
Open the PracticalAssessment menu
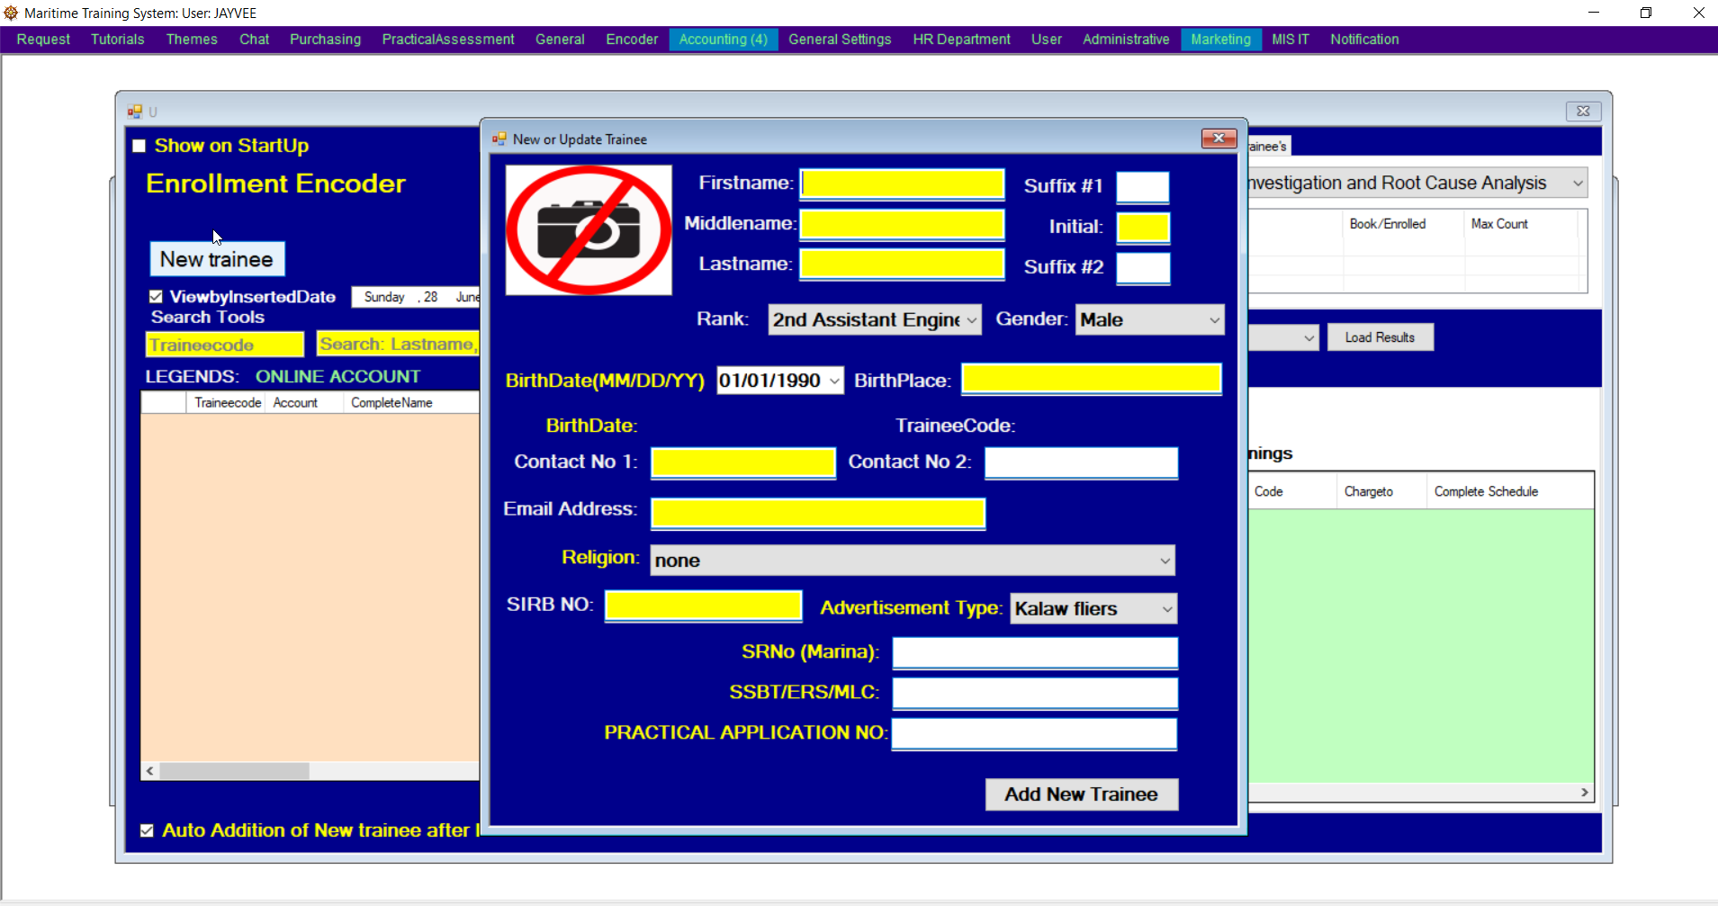point(448,40)
